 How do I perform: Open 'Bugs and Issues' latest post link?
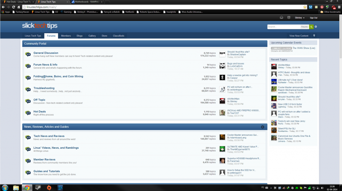[235, 64]
